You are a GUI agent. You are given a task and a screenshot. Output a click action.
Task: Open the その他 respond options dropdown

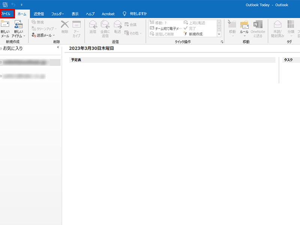point(133,33)
